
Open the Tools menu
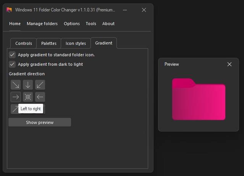coord(91,24)
